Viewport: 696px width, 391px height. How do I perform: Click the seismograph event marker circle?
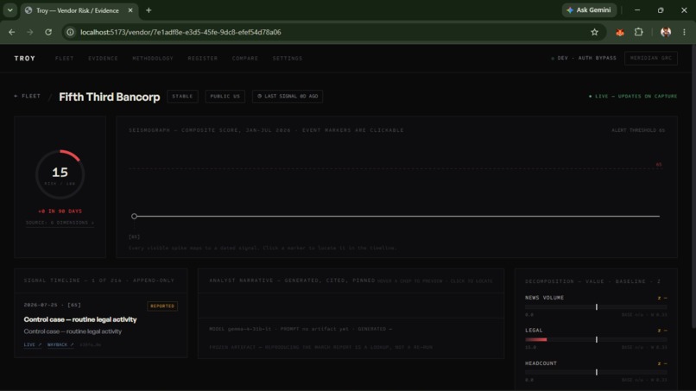[134, 216]
